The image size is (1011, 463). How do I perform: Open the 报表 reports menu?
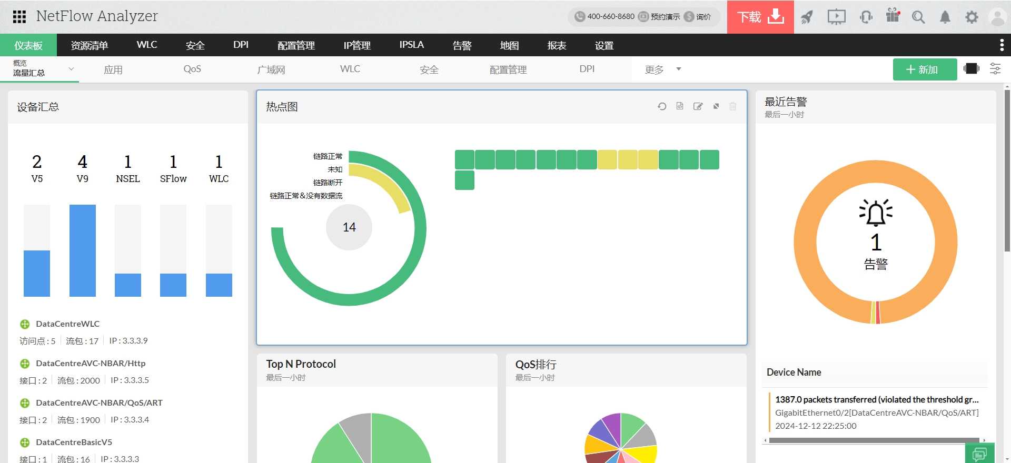(557, 45)
